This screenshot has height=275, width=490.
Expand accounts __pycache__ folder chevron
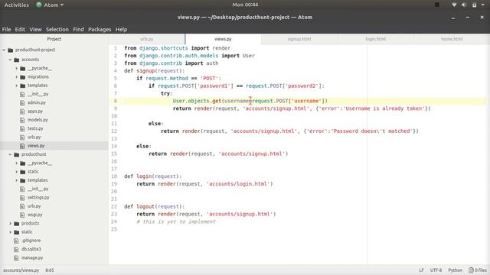click(17, 68)
